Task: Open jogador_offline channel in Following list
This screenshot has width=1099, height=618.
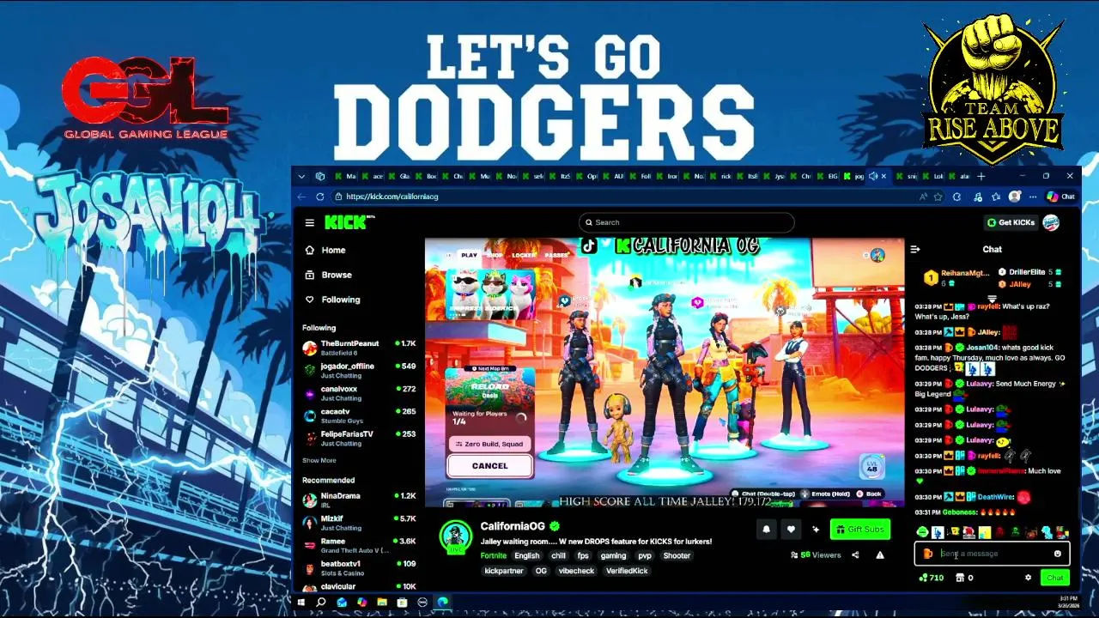Action: (359, 371)
